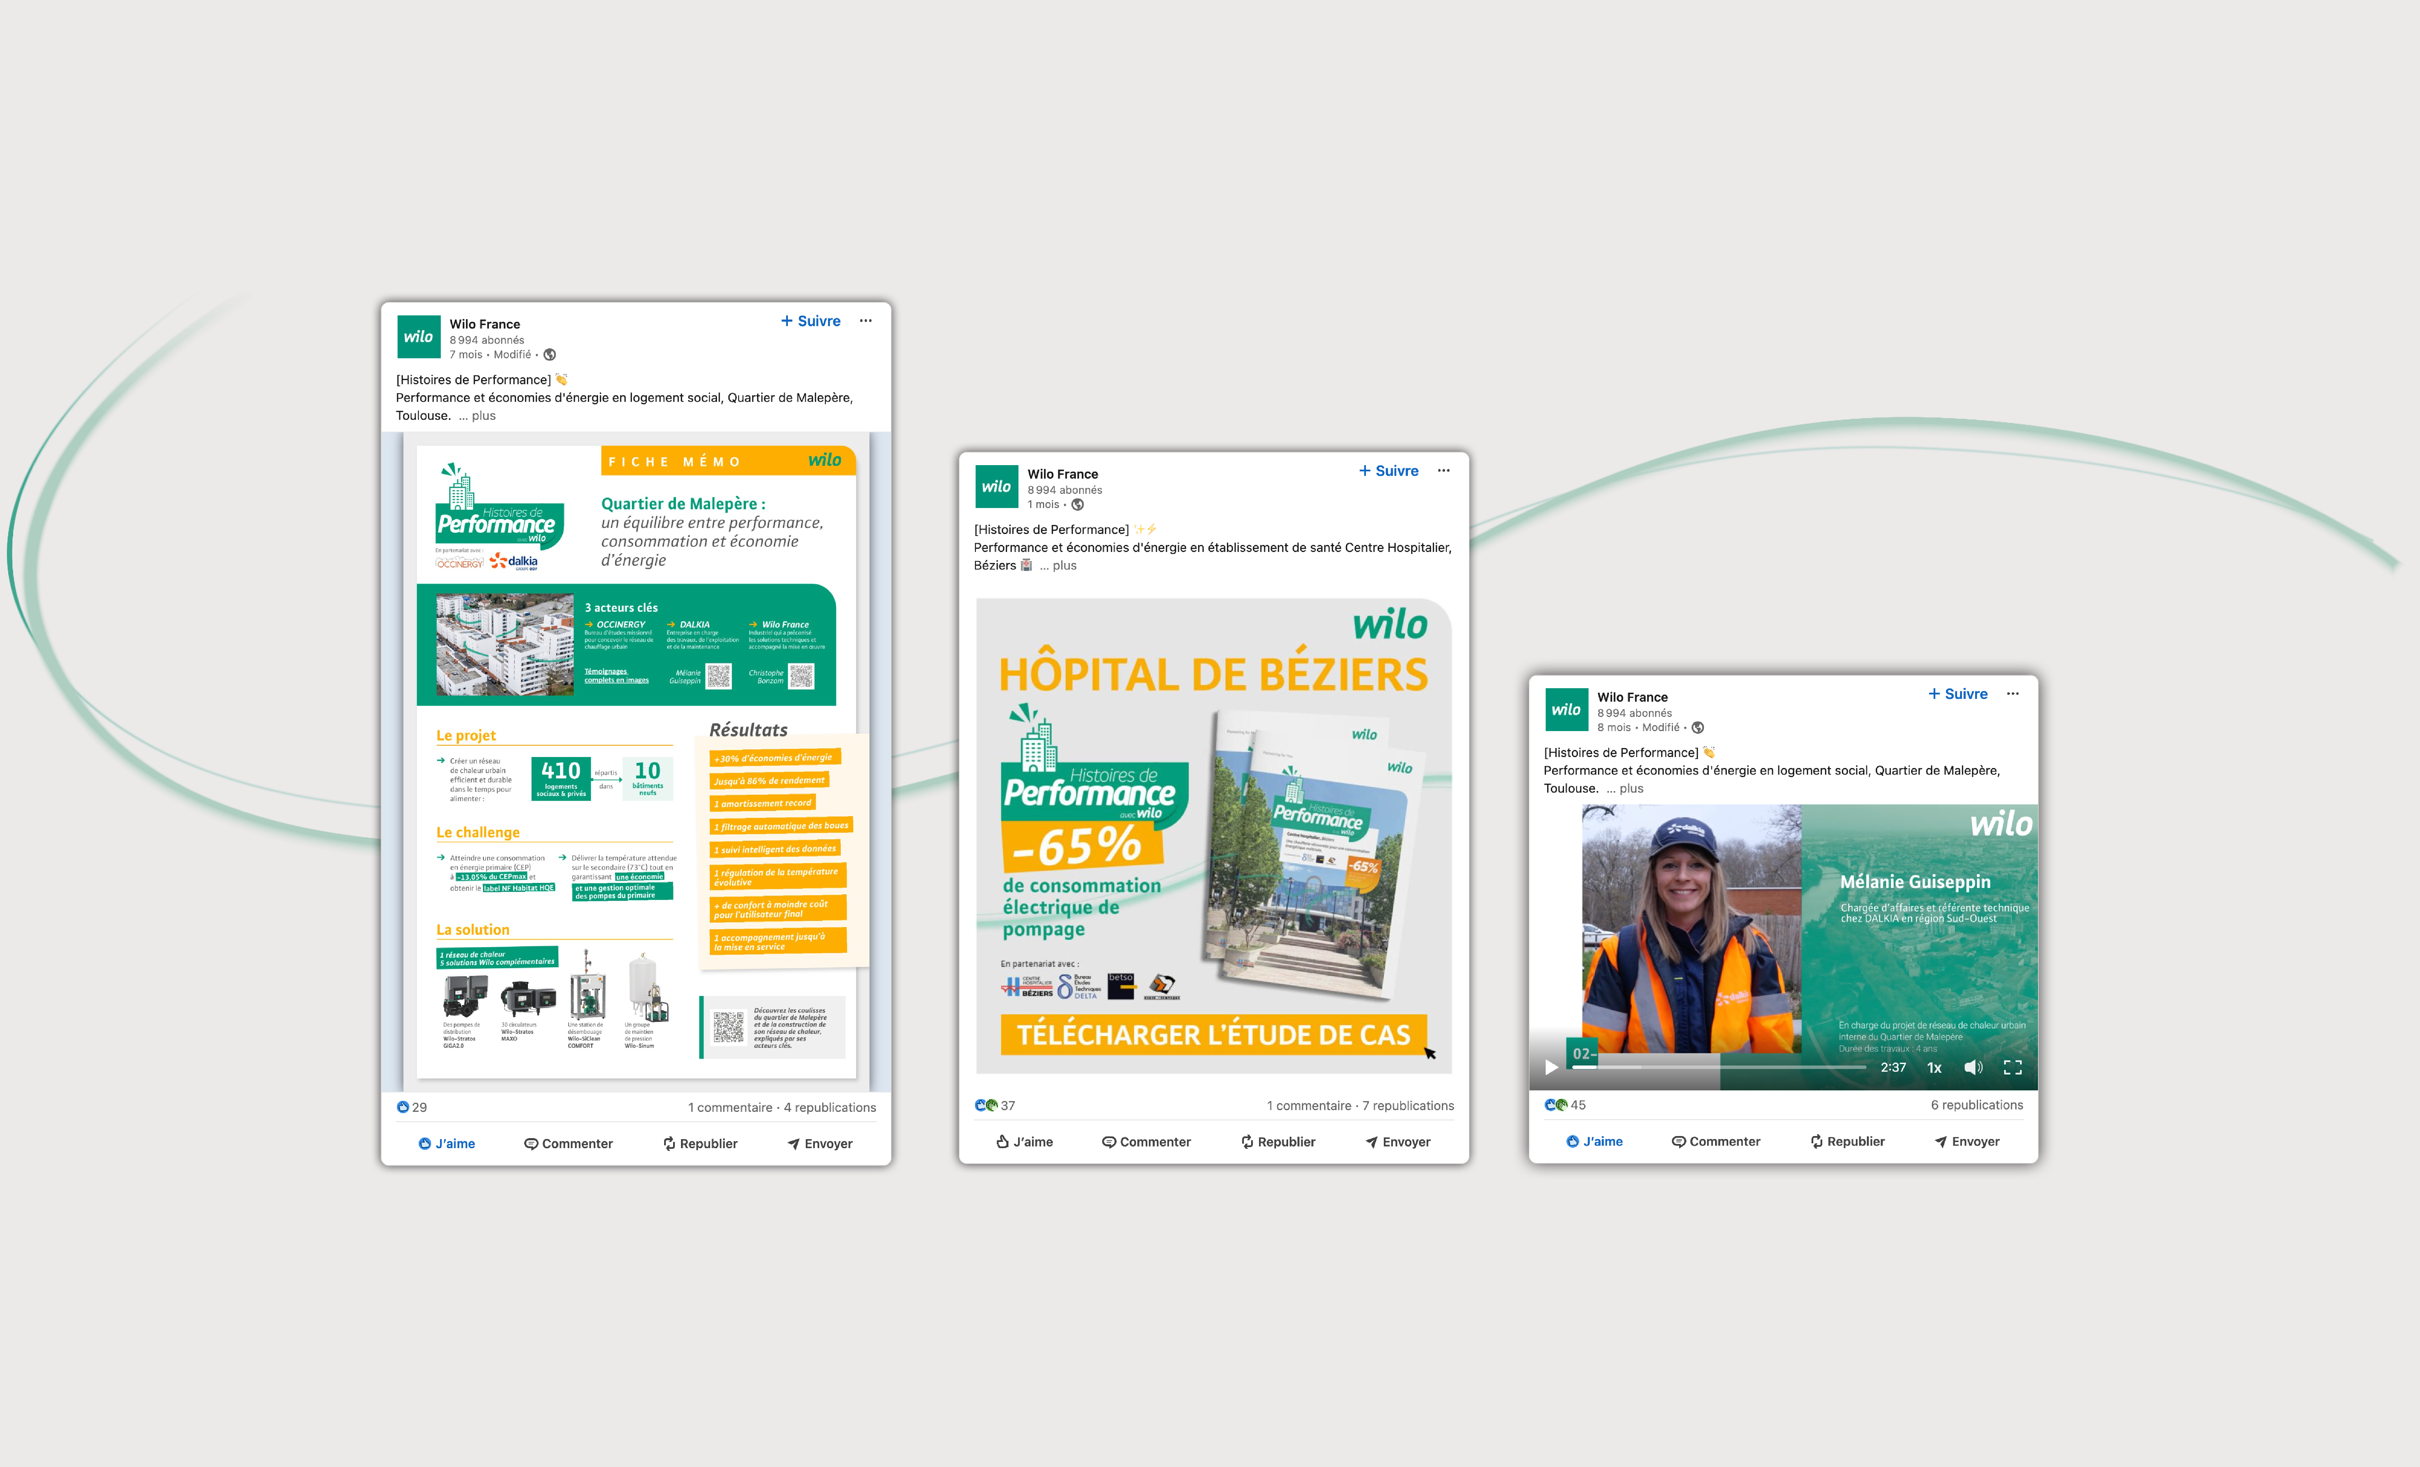This screenshot has height=1467, width=2420.
Task: Change the 1x playback speed
Action: click(x=1934, y=1067)
